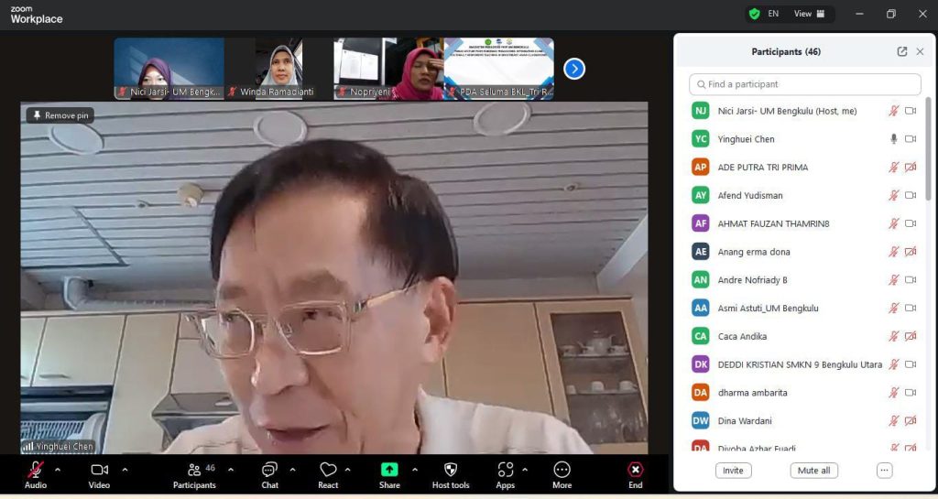Open the Chat panel icon

(269, 470)
